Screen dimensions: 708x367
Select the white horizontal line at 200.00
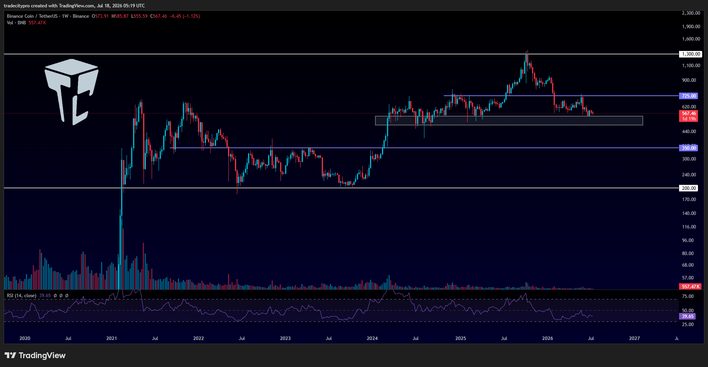click(x=341, y=188)
